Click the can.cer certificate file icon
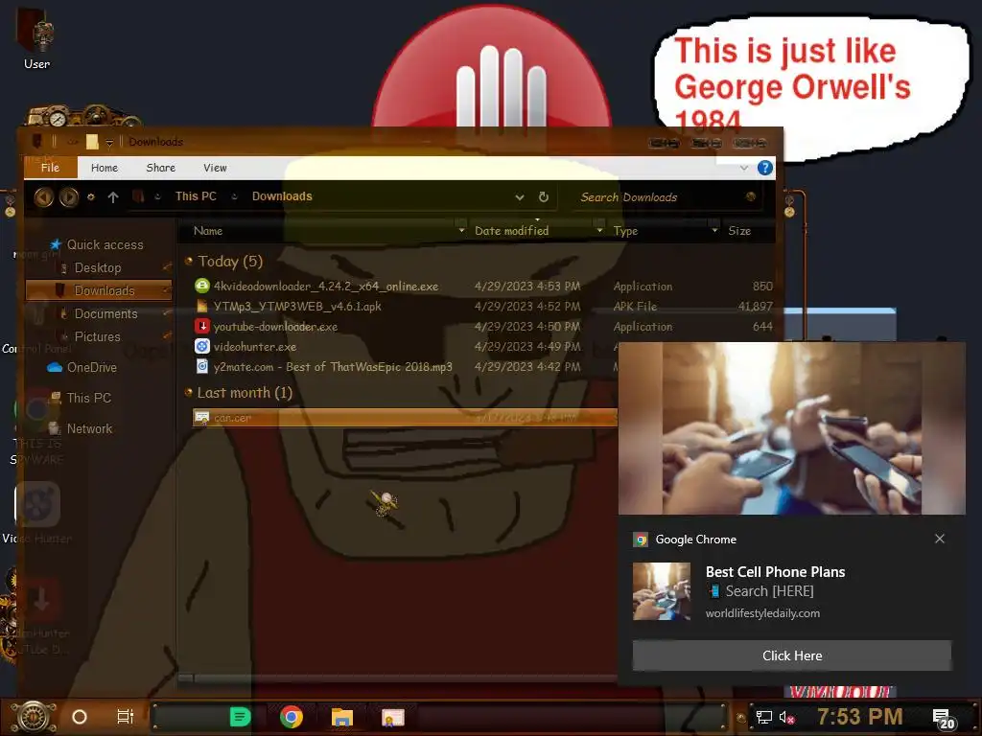The height and width of the screenshot is (736, 982). 201,418
